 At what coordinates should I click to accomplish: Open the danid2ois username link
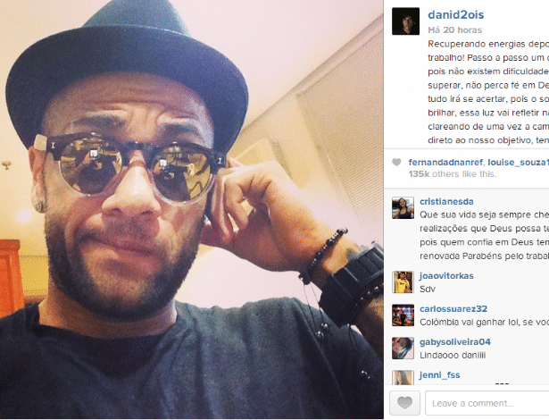tap(456, 14)
